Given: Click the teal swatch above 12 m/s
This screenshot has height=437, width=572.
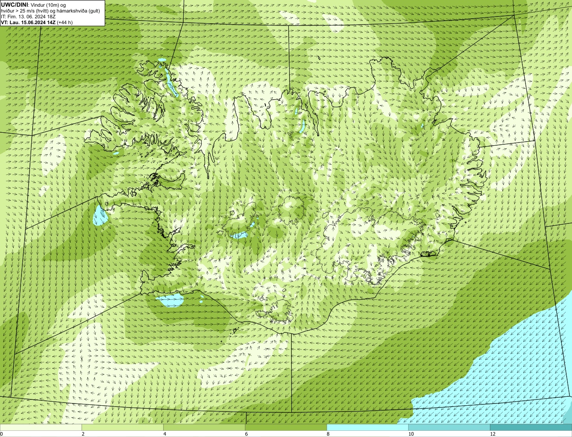Looking at the screenshot, I should [x=531, y=427].
